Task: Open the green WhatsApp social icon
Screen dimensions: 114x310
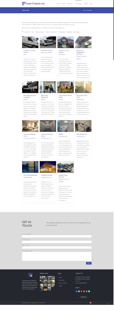Action: 89,291
